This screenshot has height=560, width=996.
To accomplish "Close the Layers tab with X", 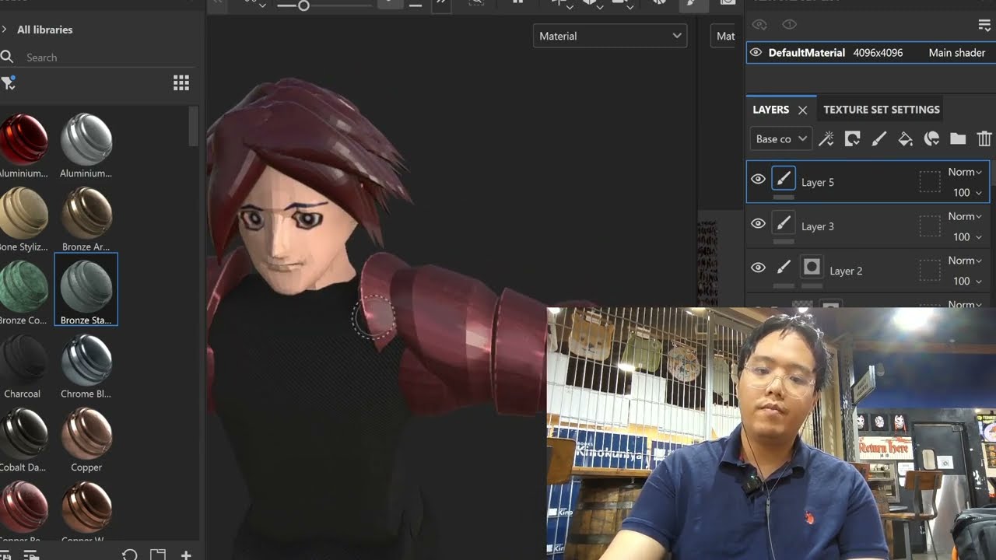I will click(803, 110).
